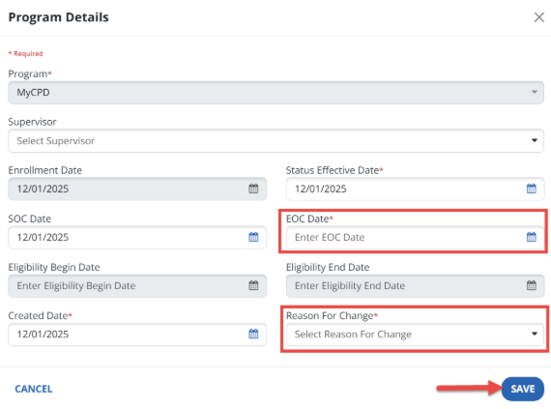Viewport: 551px width, 409px height.
Task: Click the SAVE button
Action: coord(523,389)
